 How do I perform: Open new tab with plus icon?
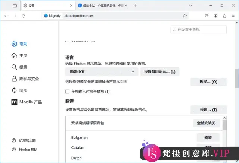(x=135, y=6)
